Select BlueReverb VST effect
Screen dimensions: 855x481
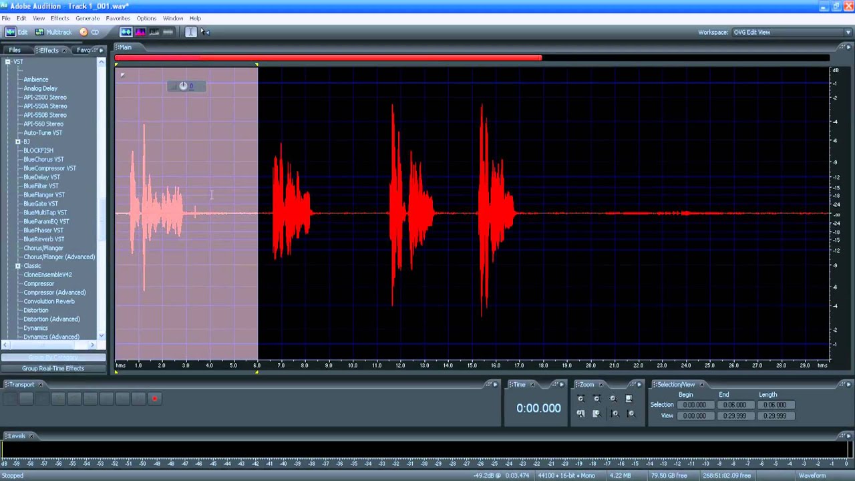[x=44, y=239]
